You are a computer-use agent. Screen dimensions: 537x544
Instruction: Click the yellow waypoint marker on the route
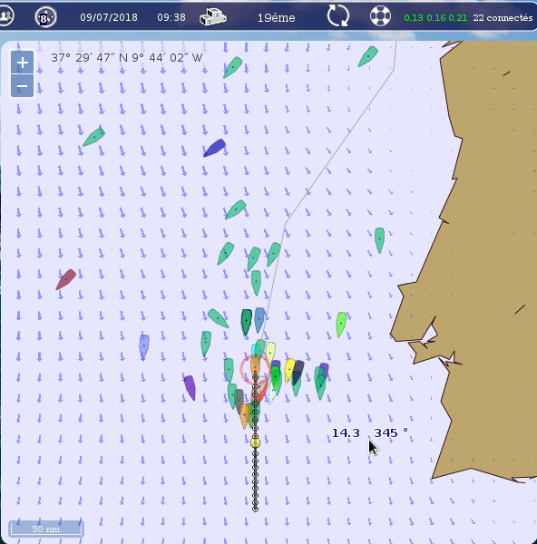pos(255,442)
